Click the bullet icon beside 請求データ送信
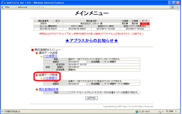 pos(37,53)
